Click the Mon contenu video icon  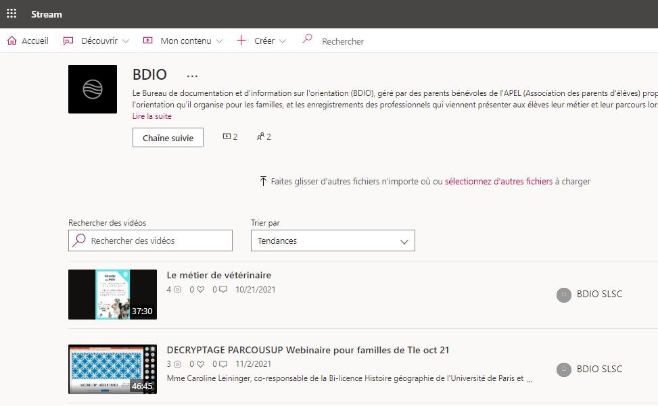(147, 41)
